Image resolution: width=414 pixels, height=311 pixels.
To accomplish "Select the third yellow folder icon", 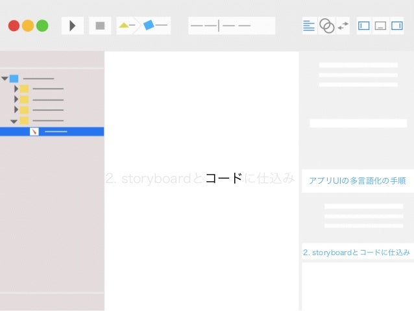I will (24, 110).
